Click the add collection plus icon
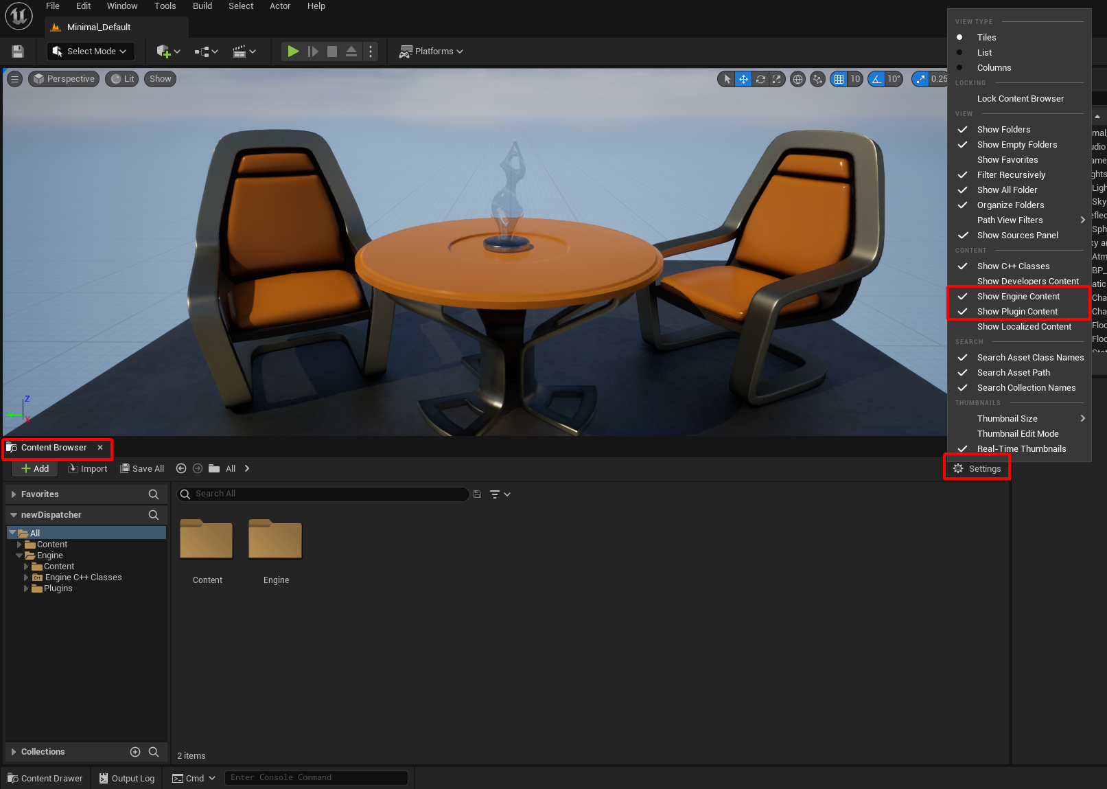The image size is (1107, 789). [135, 752]
